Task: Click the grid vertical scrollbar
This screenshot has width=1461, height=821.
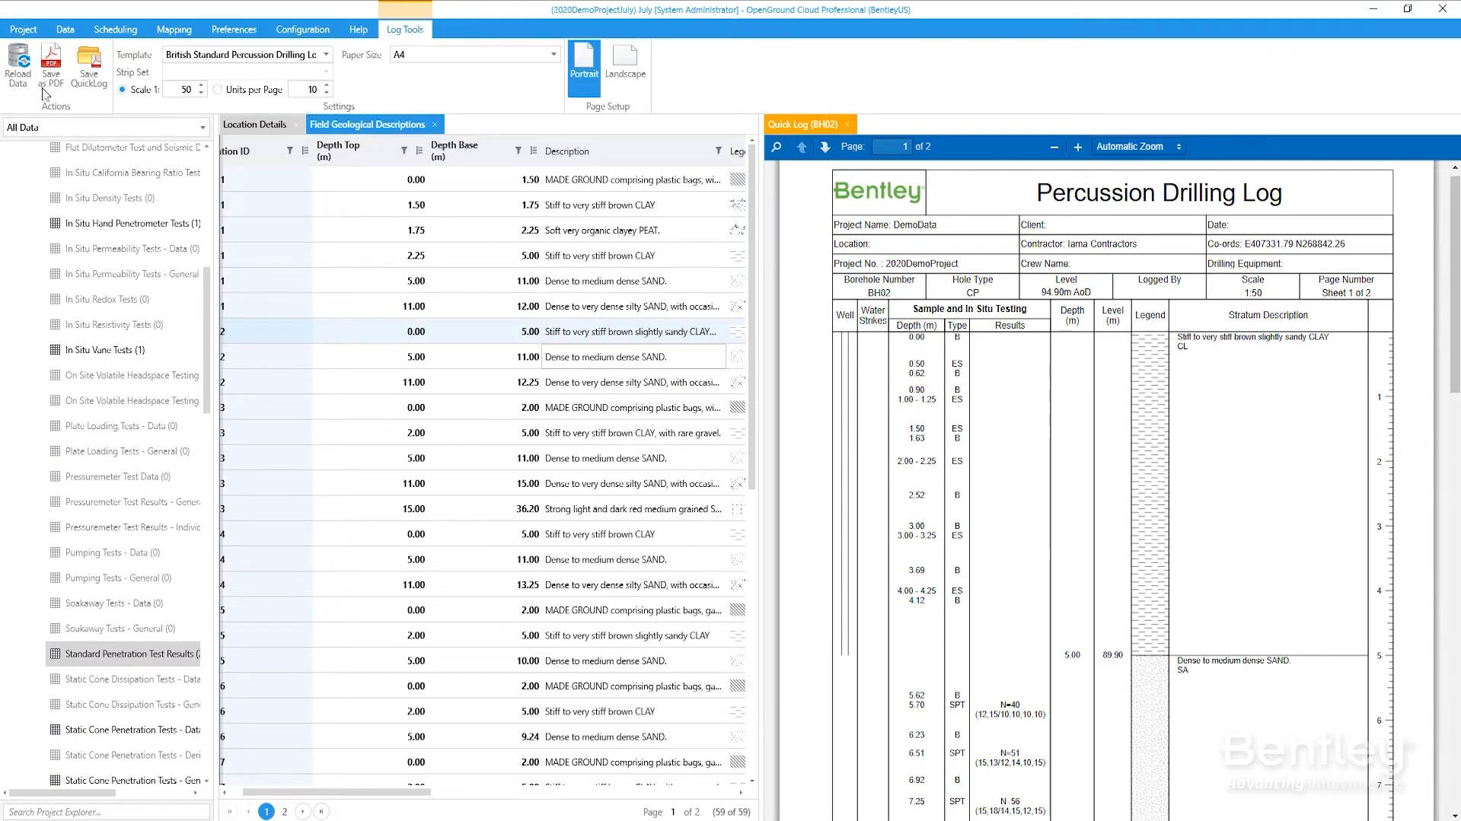Action: point(752,316)
